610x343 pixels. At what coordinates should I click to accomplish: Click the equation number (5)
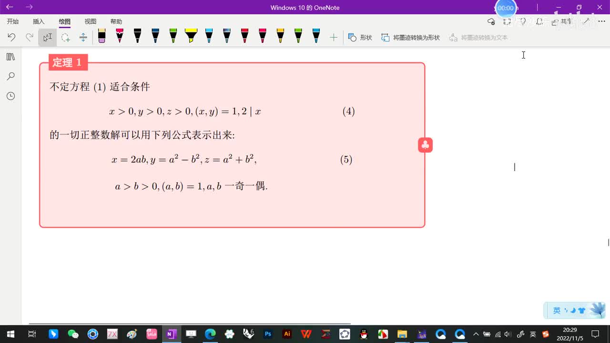click(346, 159)
